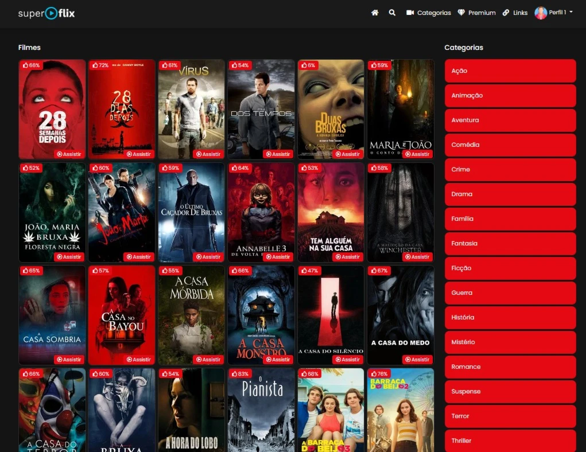Open the Duas Bruxas poster
The height and width of the screenshot is (452, 586).
tap(331, 110)
